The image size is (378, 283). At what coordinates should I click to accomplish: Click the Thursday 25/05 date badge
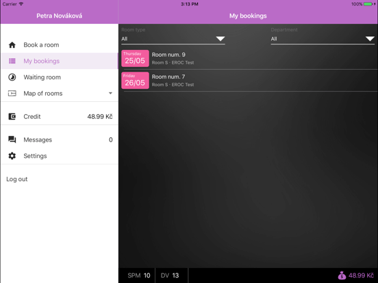[x=135, y=58]
